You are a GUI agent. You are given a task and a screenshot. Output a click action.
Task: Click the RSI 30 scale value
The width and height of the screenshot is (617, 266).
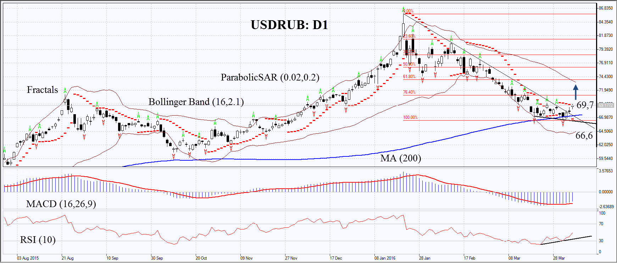601,241
